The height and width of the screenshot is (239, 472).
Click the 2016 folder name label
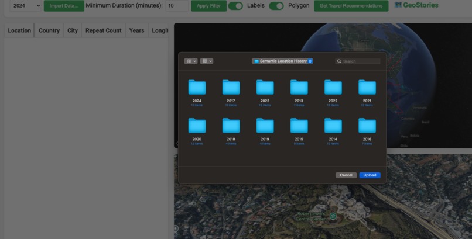pos(367,139)
